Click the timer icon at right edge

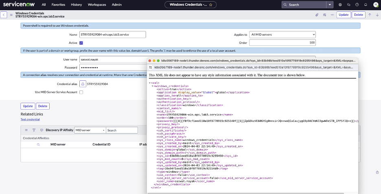coord(377,172)
